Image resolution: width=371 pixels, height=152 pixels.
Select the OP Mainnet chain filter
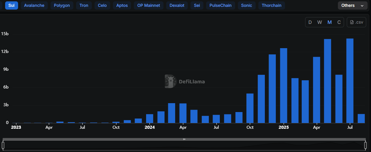[148, 5]
